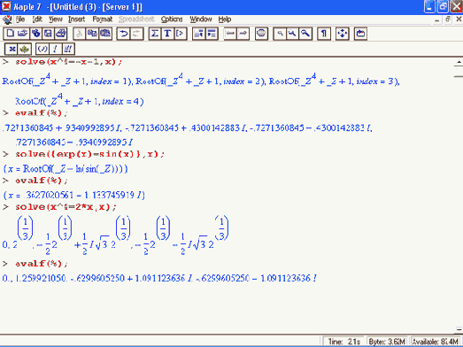The image size is (463, 347).
Task: Restore the inner worksheet window
Action: pos(448,19)
